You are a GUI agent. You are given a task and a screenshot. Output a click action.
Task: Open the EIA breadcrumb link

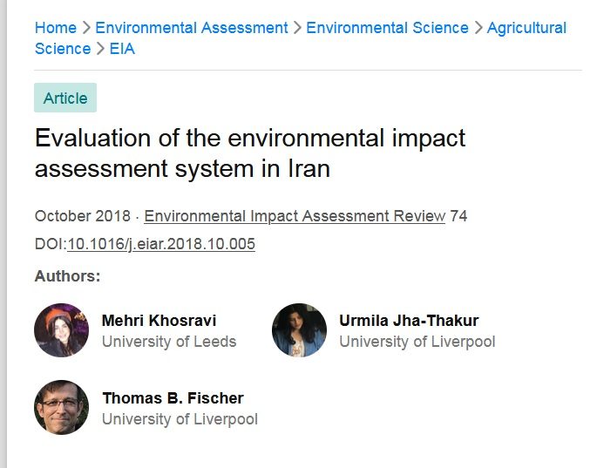122,49
